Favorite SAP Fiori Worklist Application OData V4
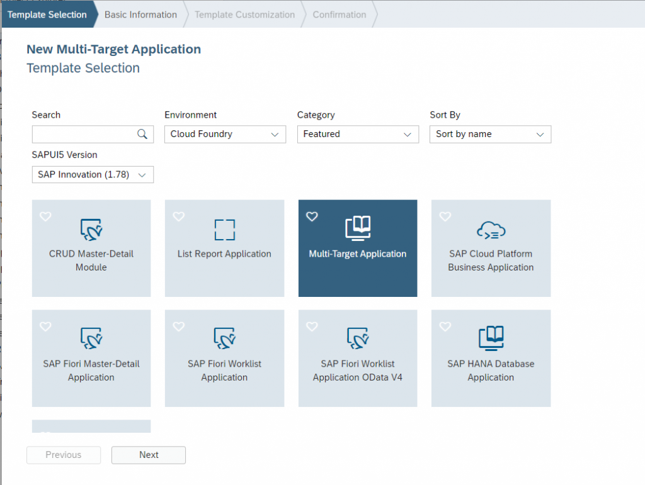Screen dimensions: 645x485 pyautogui.click(x=312, y=326)
